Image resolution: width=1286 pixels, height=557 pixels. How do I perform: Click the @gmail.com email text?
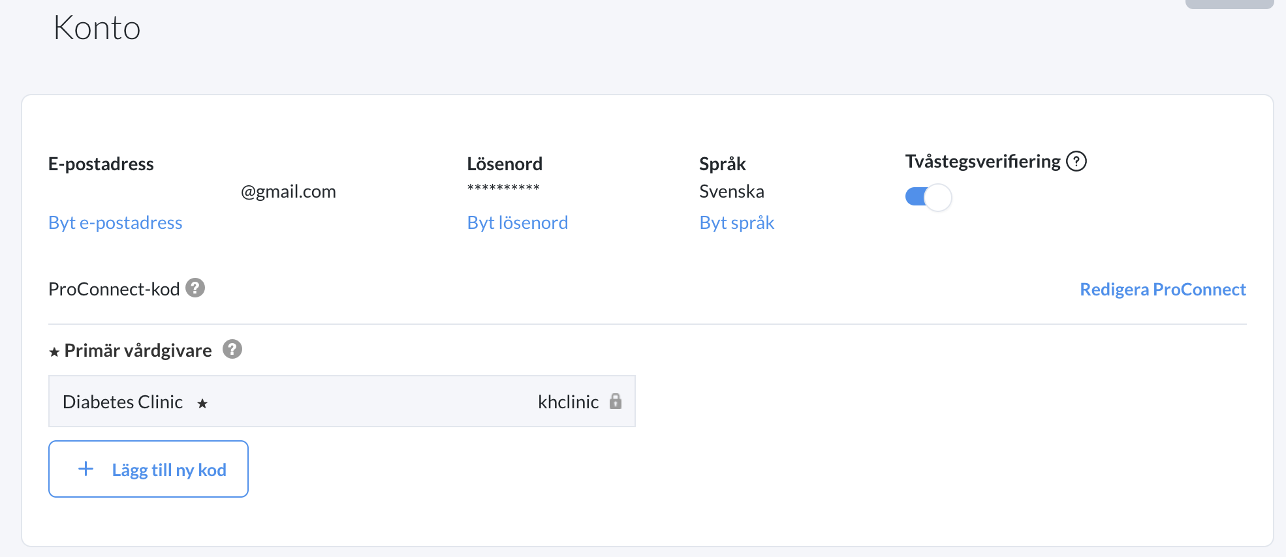[289, 192]
